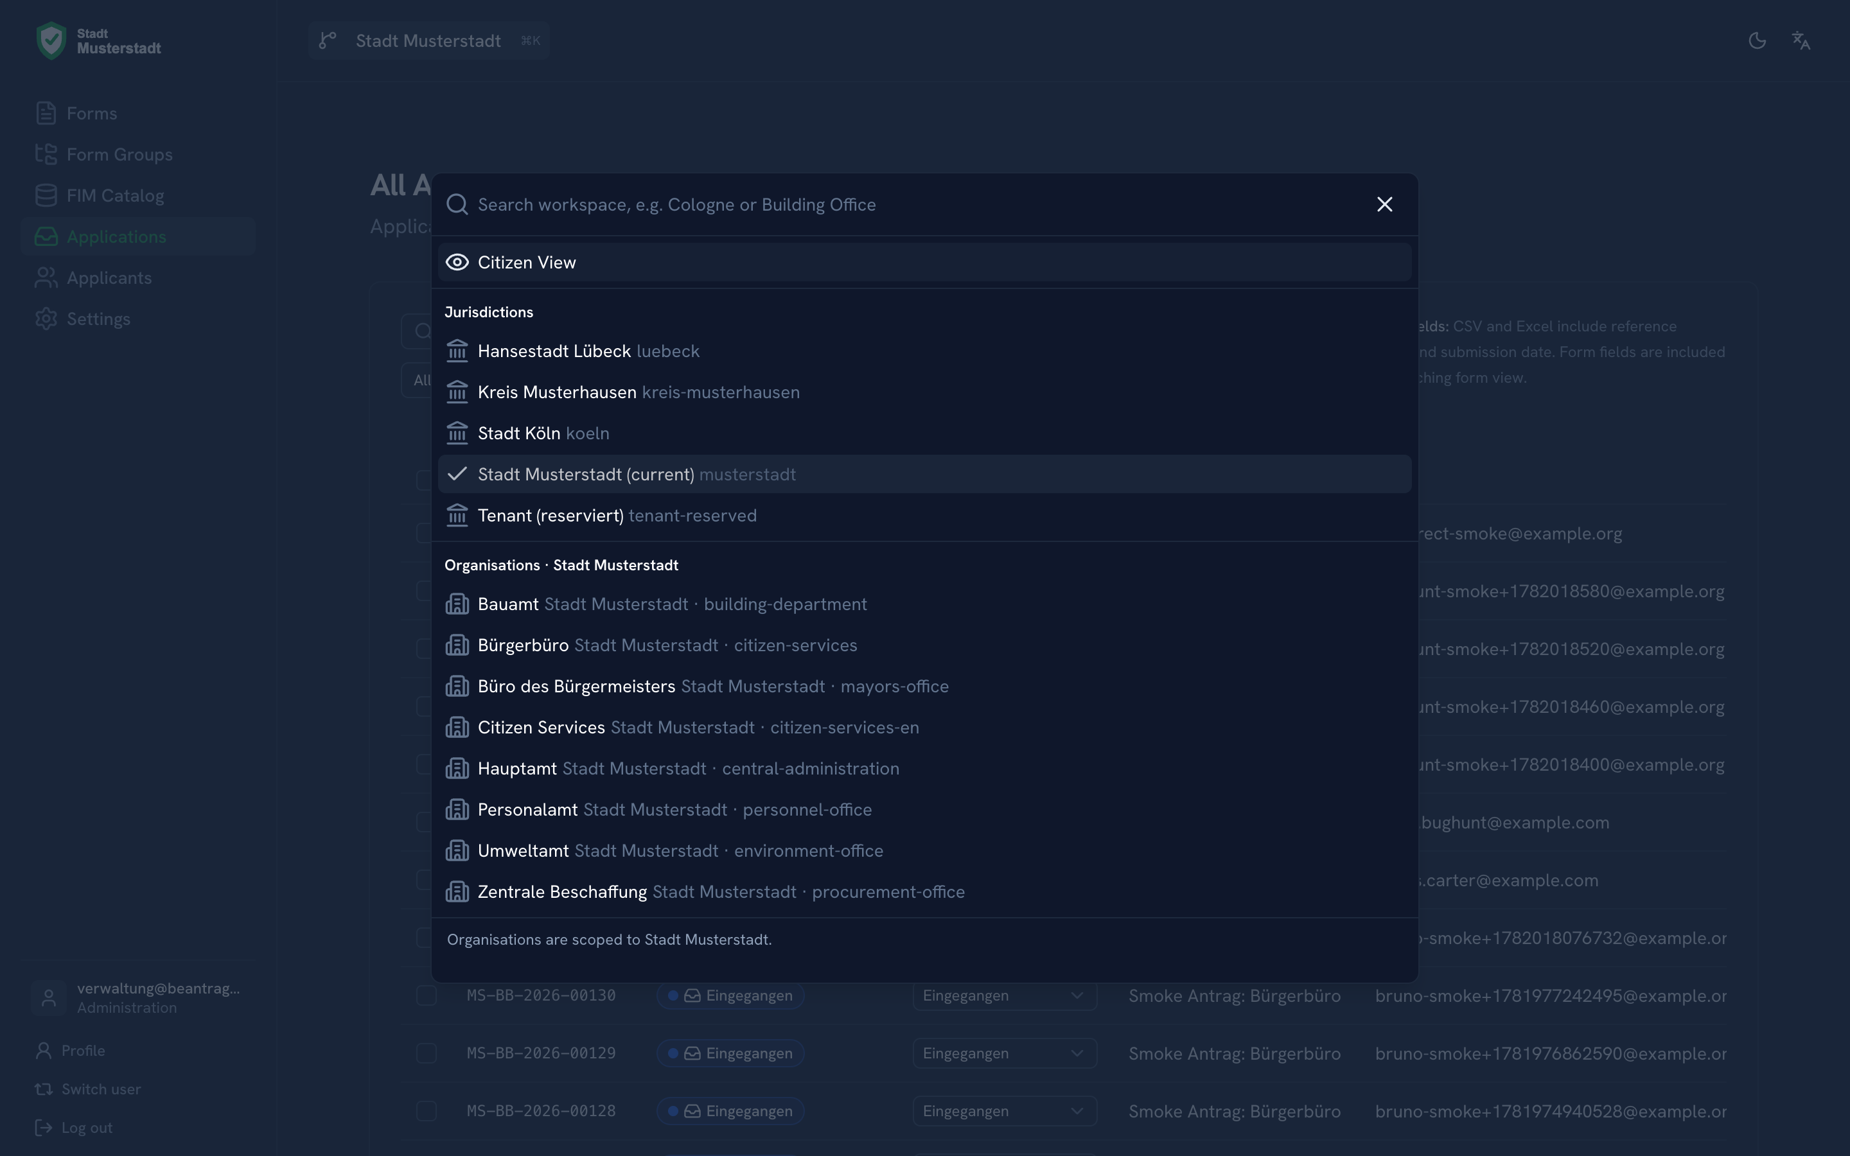Open Forms in the sidebar

(137, 113)
